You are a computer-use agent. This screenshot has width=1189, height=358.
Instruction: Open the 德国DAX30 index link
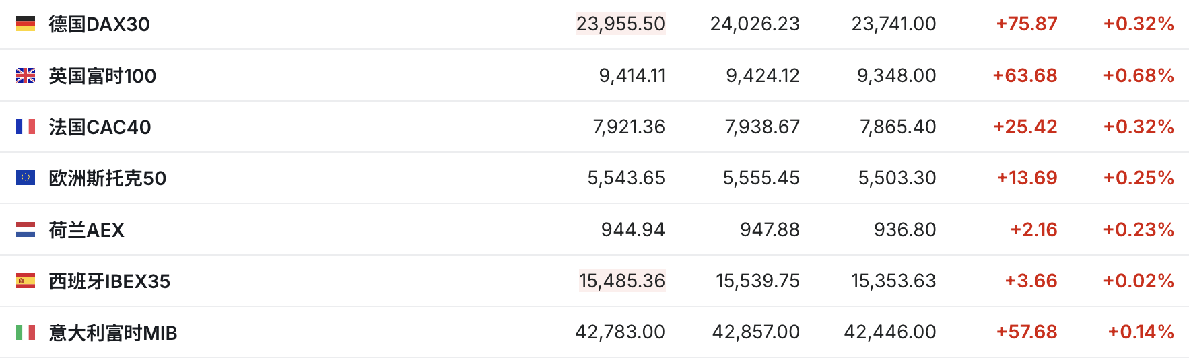pyautogui.click(x=99, y=24)
